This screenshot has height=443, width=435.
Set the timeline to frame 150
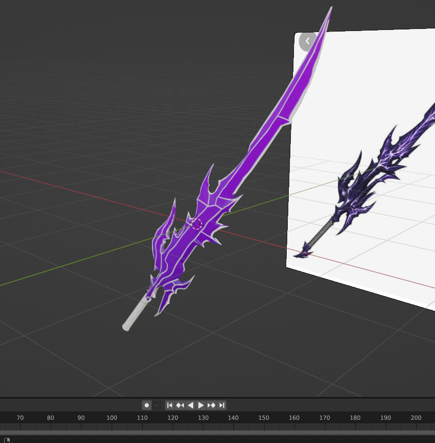[263, 418]
